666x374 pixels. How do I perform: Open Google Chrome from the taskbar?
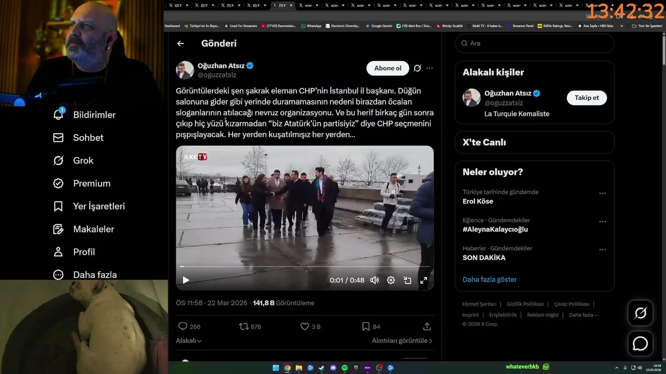pyautogui.click(x=287, y=368)
